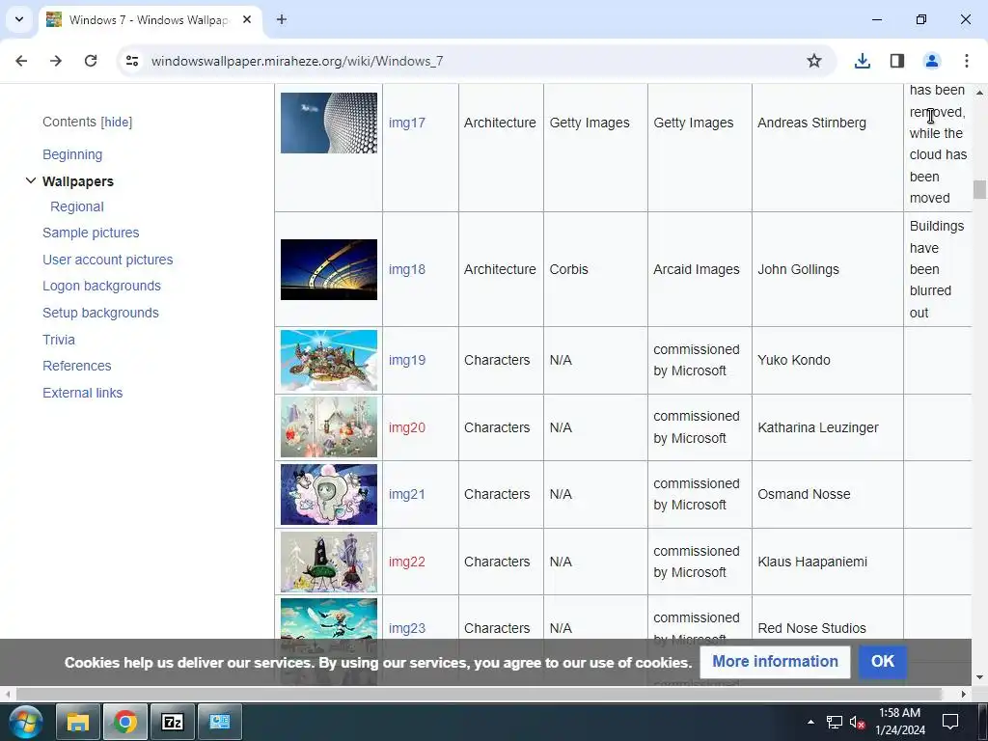Close the Windows 7 wallpaper tab
This screenshot has width=988, height=741.
tap(247, 19)
